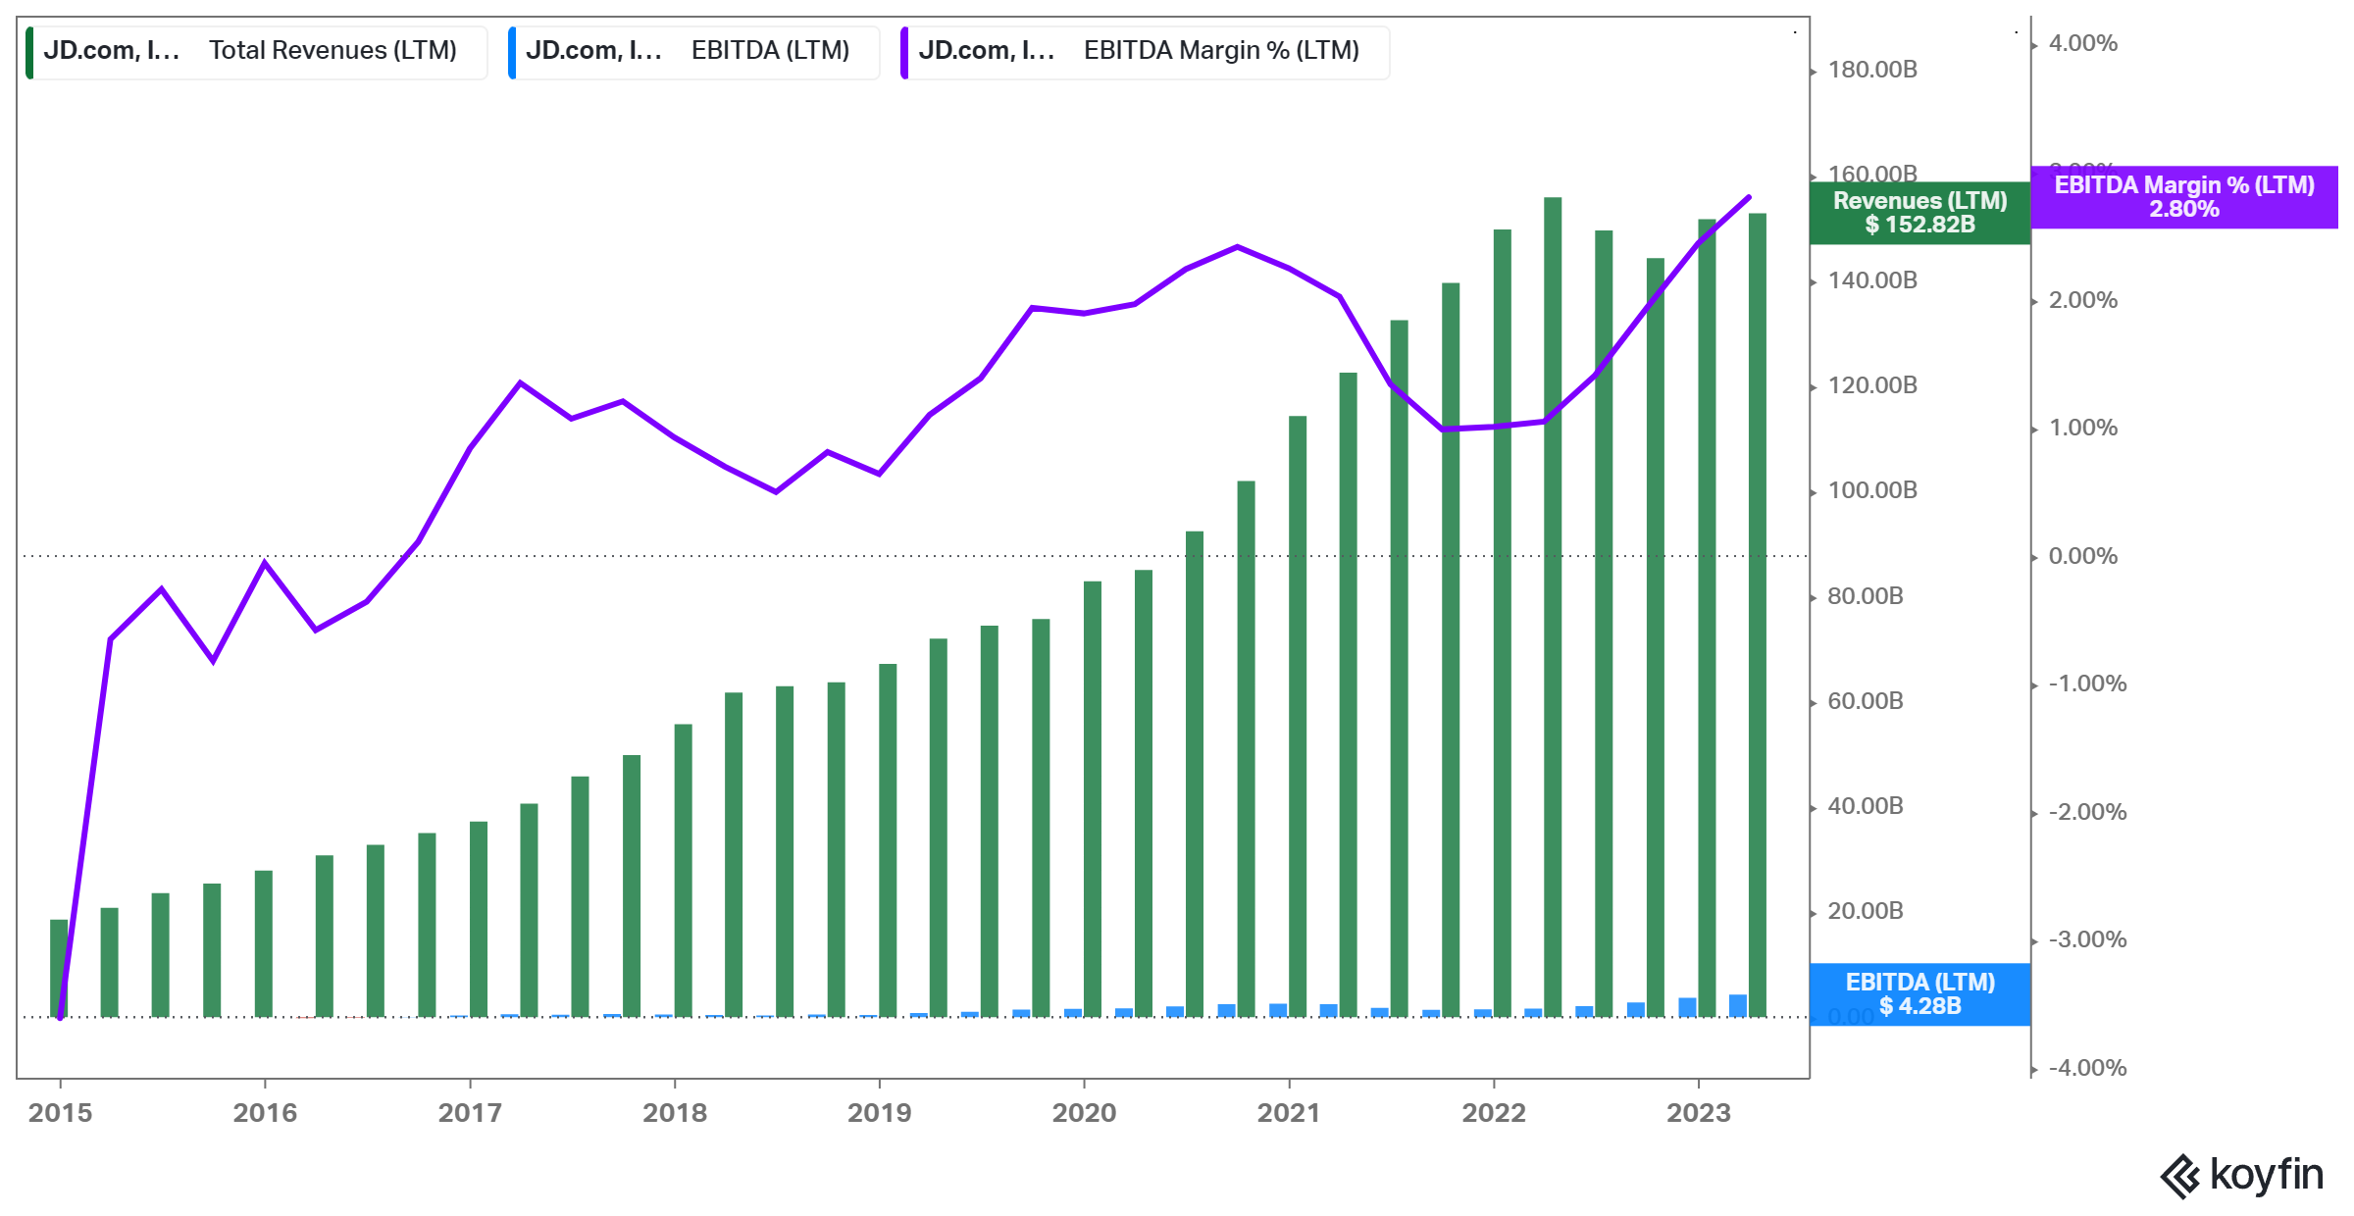Click the 2019 x-axis year label
The width and height of the screenshot is (2354, 1216).
[879, 1113]
